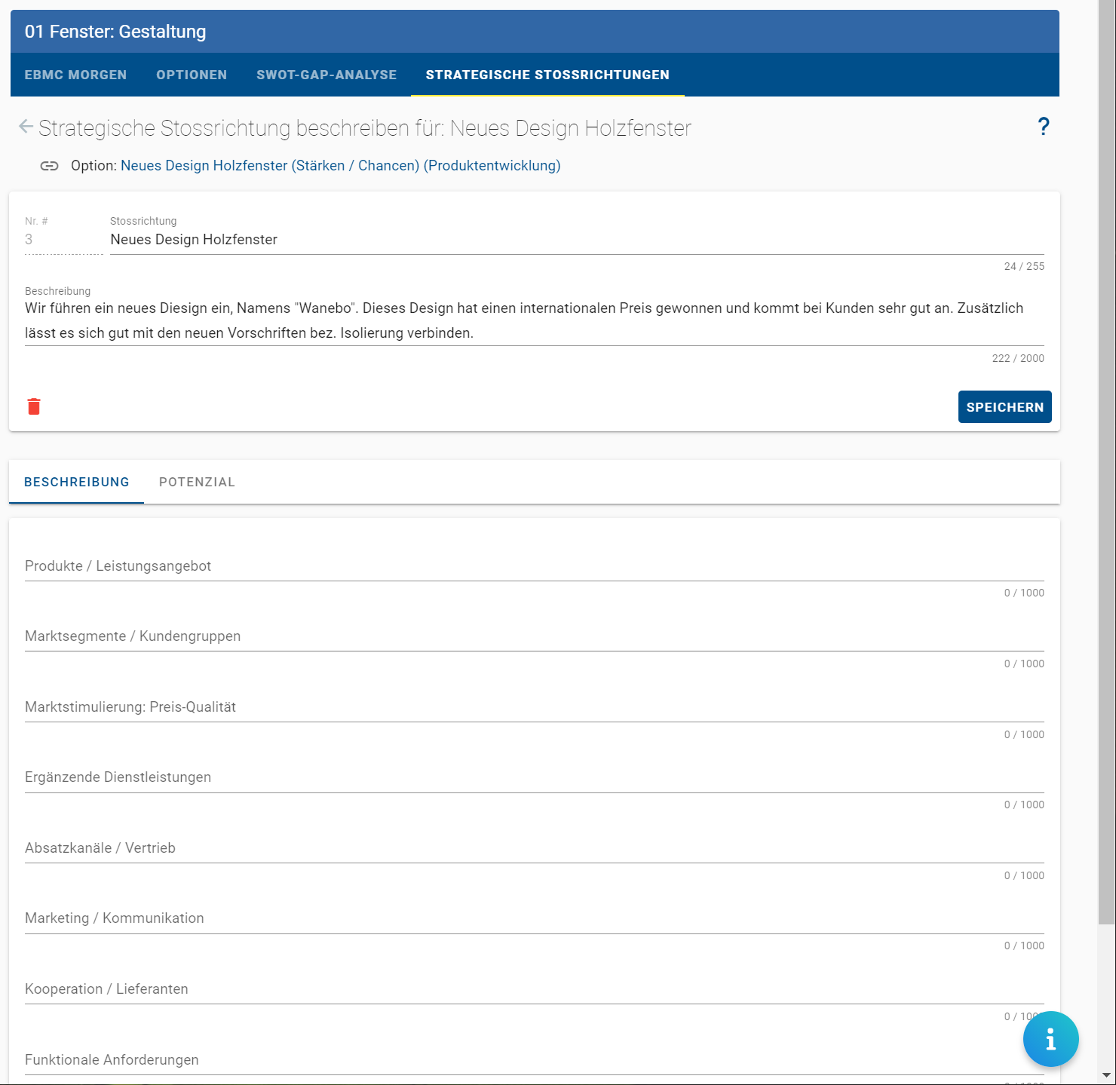This screenshot has height=1085, width=1116.
Task: Switch to EBMC MORGEN tab
Action: 75,75
